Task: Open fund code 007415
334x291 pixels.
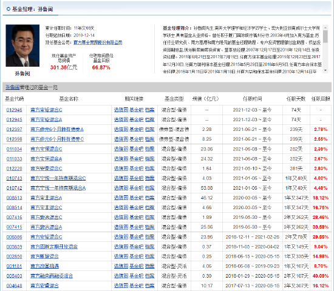Action: coord(15,227)
